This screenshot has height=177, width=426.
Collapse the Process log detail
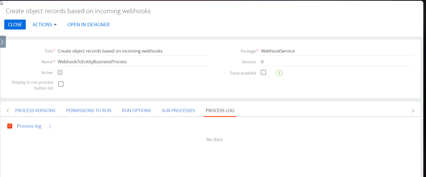tap(10, 126)
